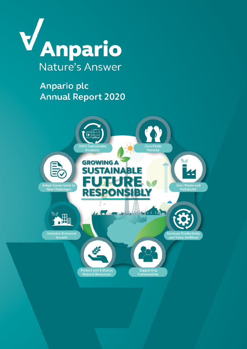This screenshot has height=349, width=247.
Task: Click the 'FUTURE' headline word
Action: [112, 182]
